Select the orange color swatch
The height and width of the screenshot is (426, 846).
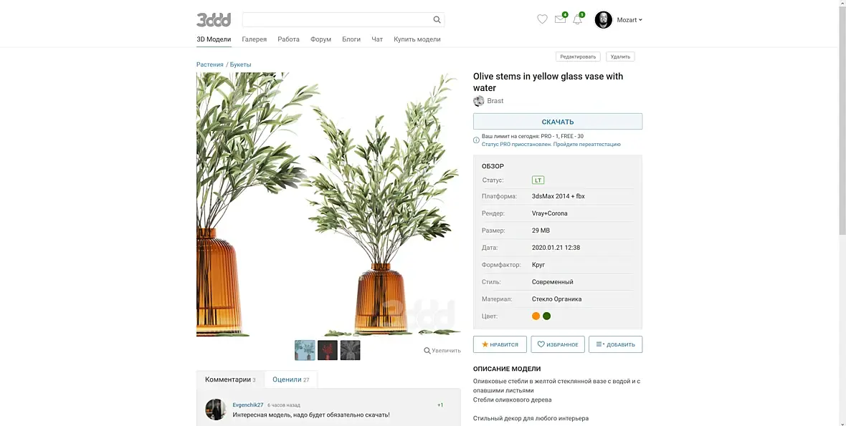coord(536,316)
